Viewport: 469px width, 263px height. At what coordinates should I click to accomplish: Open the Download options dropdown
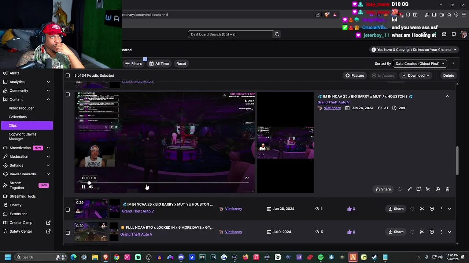(x=416, y=75)
